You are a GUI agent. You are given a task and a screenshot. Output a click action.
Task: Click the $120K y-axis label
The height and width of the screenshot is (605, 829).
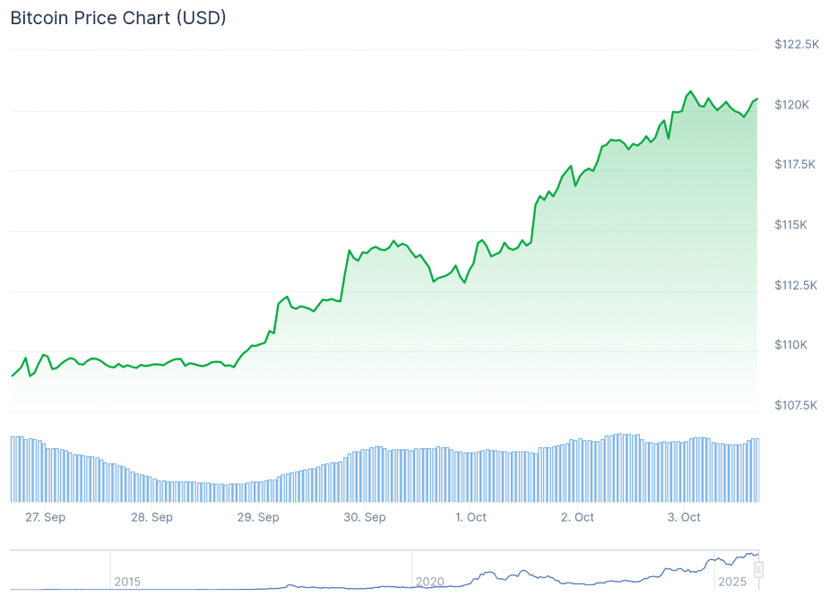point(792,105)
